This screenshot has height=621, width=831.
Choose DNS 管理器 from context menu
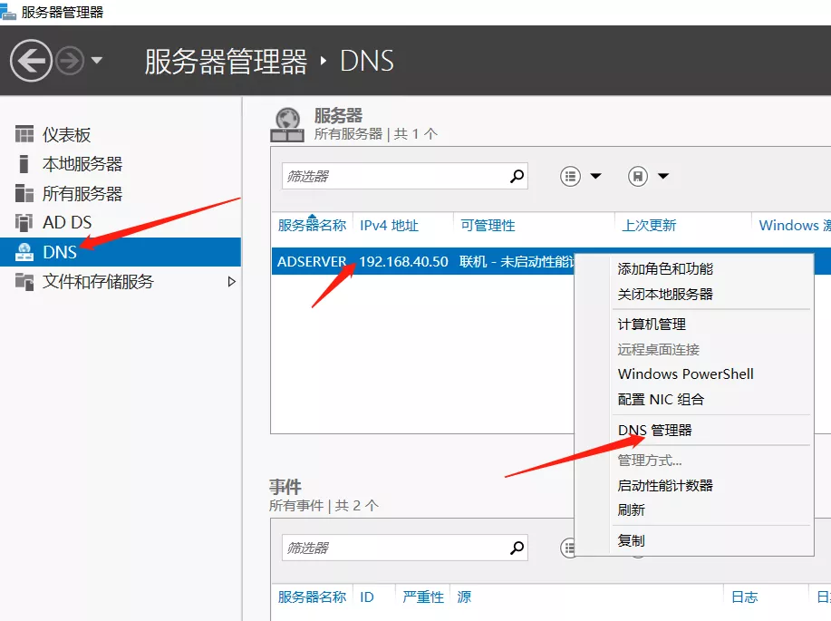click(x=654, y=431)
